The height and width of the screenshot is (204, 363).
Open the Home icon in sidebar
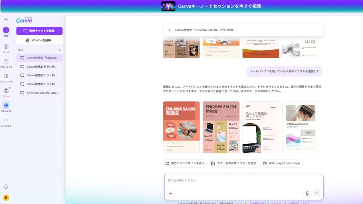pos(6,46)
